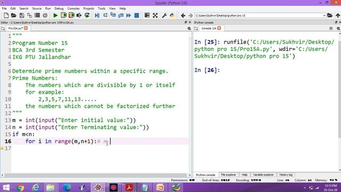Select the Console 1/A tab
The height and width of the screenshot is (192, 341).
[209, 28]
